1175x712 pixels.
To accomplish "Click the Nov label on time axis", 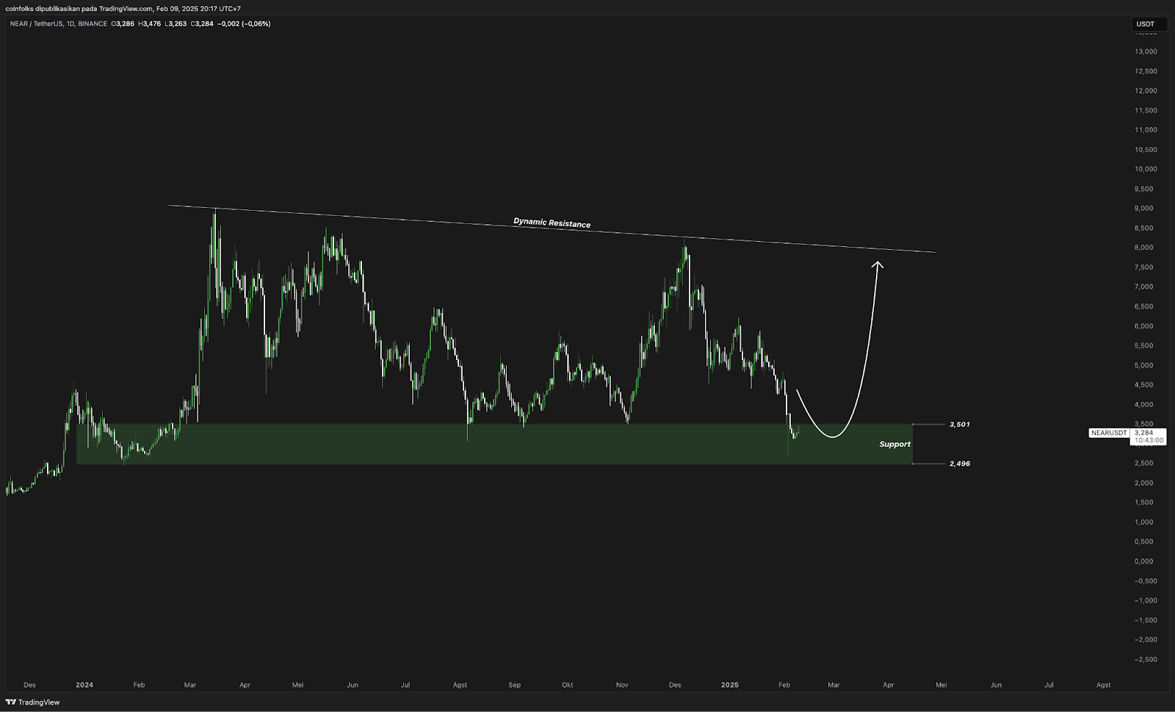I will tap(622, 685).
